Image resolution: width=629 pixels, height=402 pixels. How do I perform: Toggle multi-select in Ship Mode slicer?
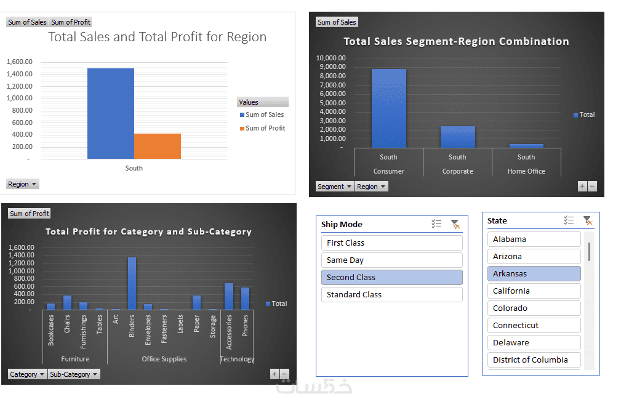tap(436, 224)
